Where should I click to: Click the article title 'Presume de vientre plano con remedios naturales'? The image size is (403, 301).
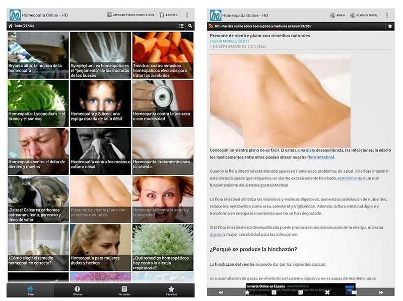pos(260,36)
